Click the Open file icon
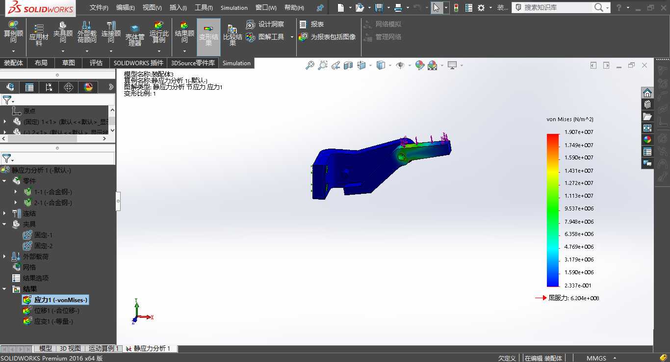The image size is (670, 362). tap(360, 7)
